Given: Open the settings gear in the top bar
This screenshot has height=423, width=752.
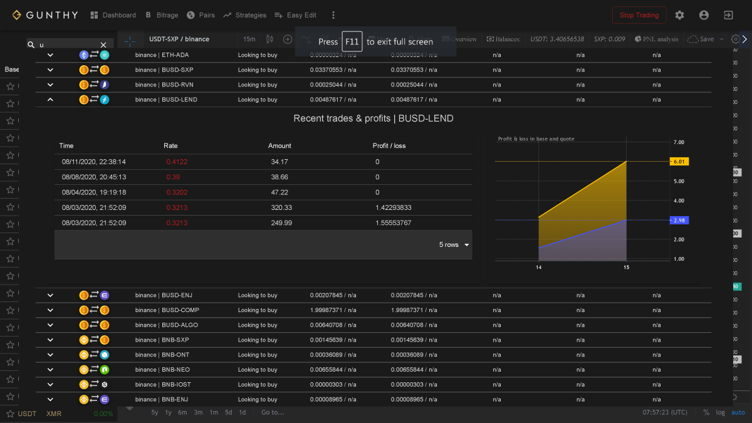Looking at the screenshot, I should pyautogui.click(x=679, y=14).
